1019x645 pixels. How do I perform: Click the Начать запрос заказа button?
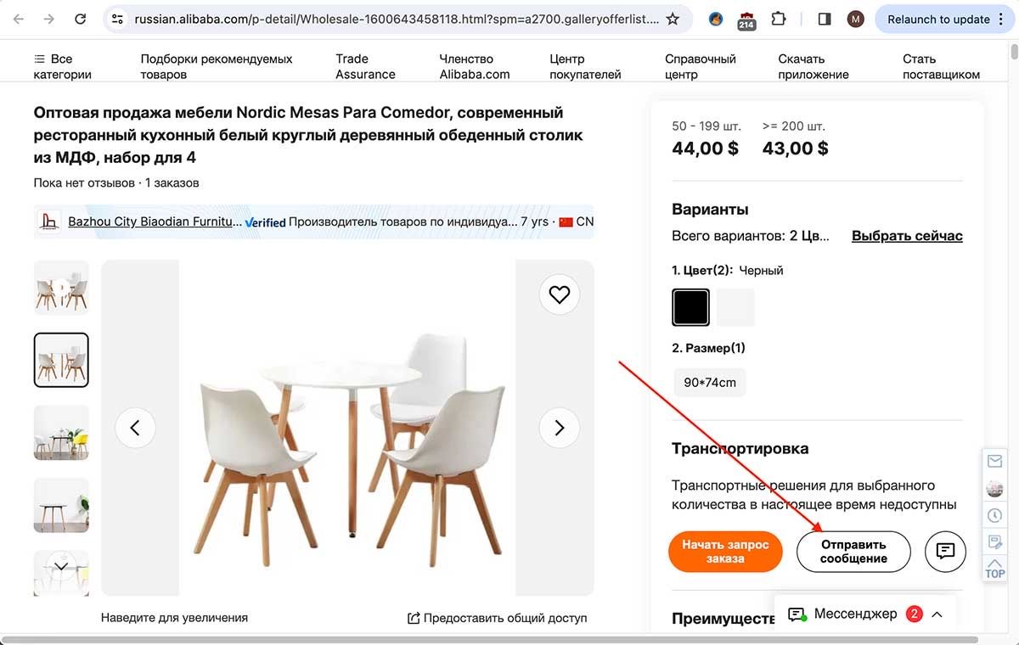point(725,552)
